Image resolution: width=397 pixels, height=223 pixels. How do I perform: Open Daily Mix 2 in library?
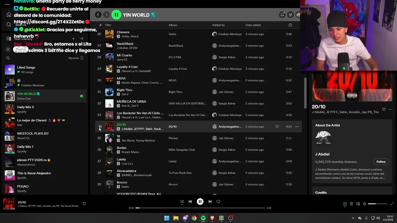45,109
